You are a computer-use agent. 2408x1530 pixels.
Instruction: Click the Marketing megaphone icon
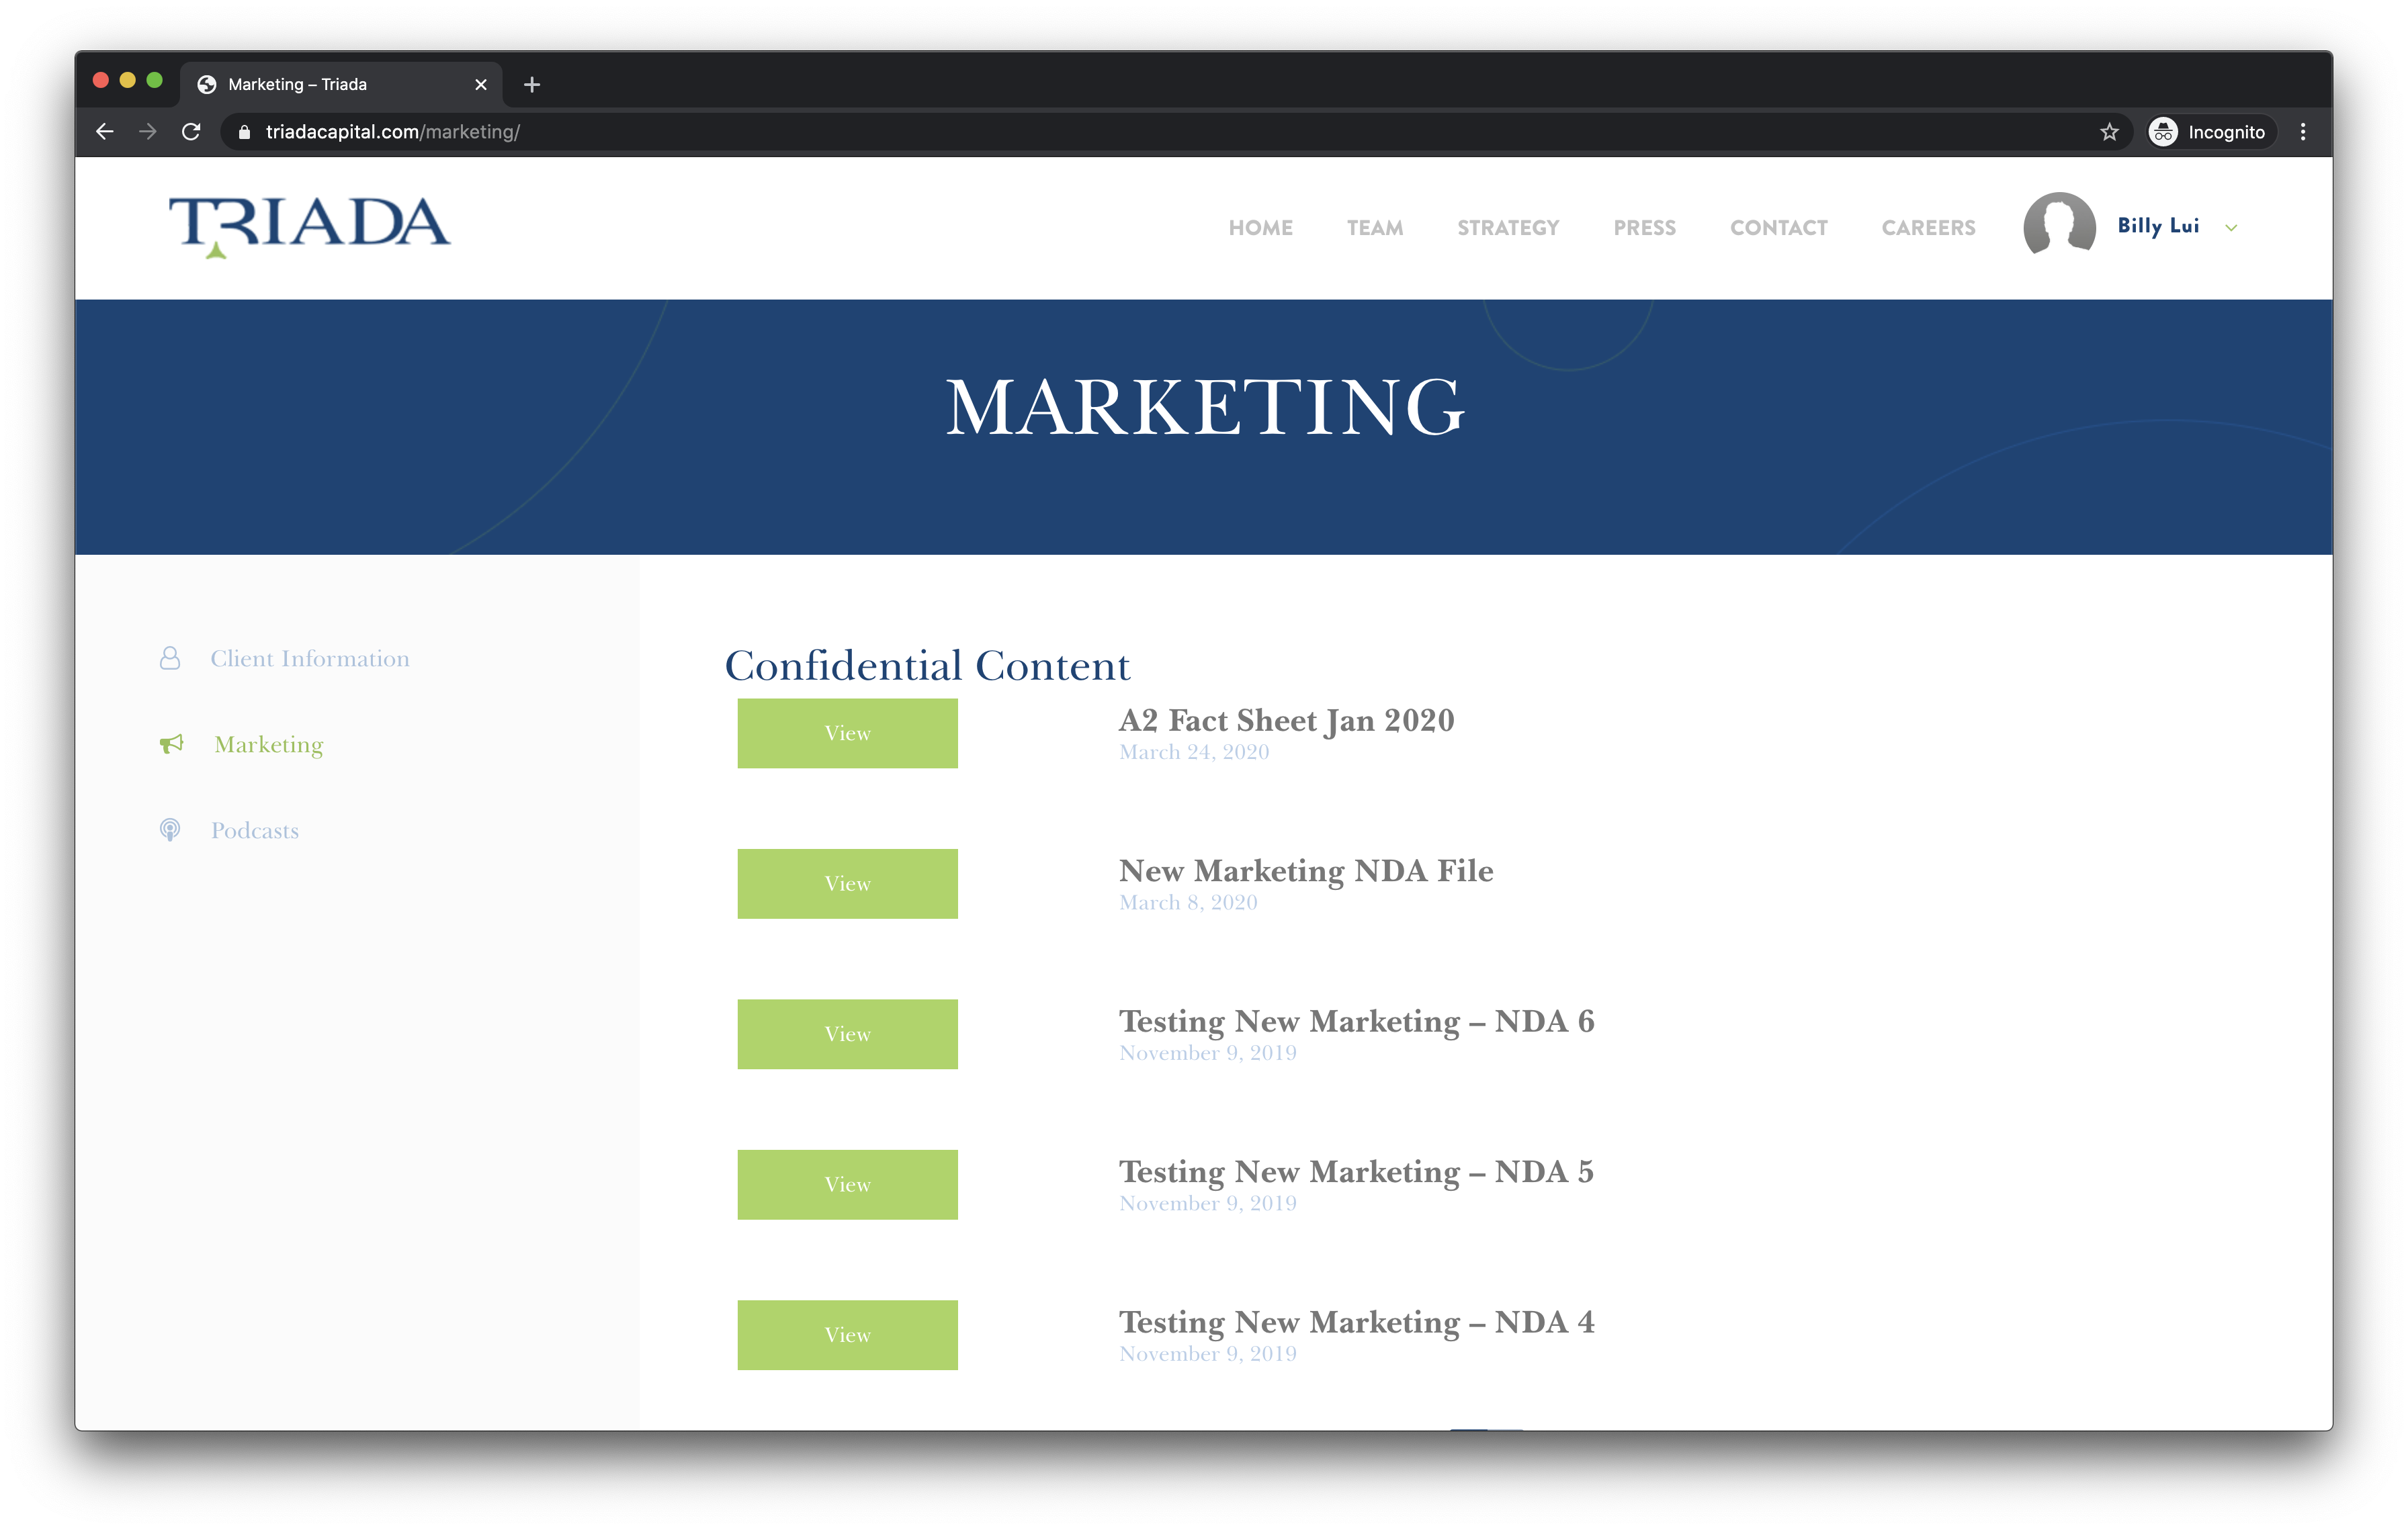tap(172, 744)
